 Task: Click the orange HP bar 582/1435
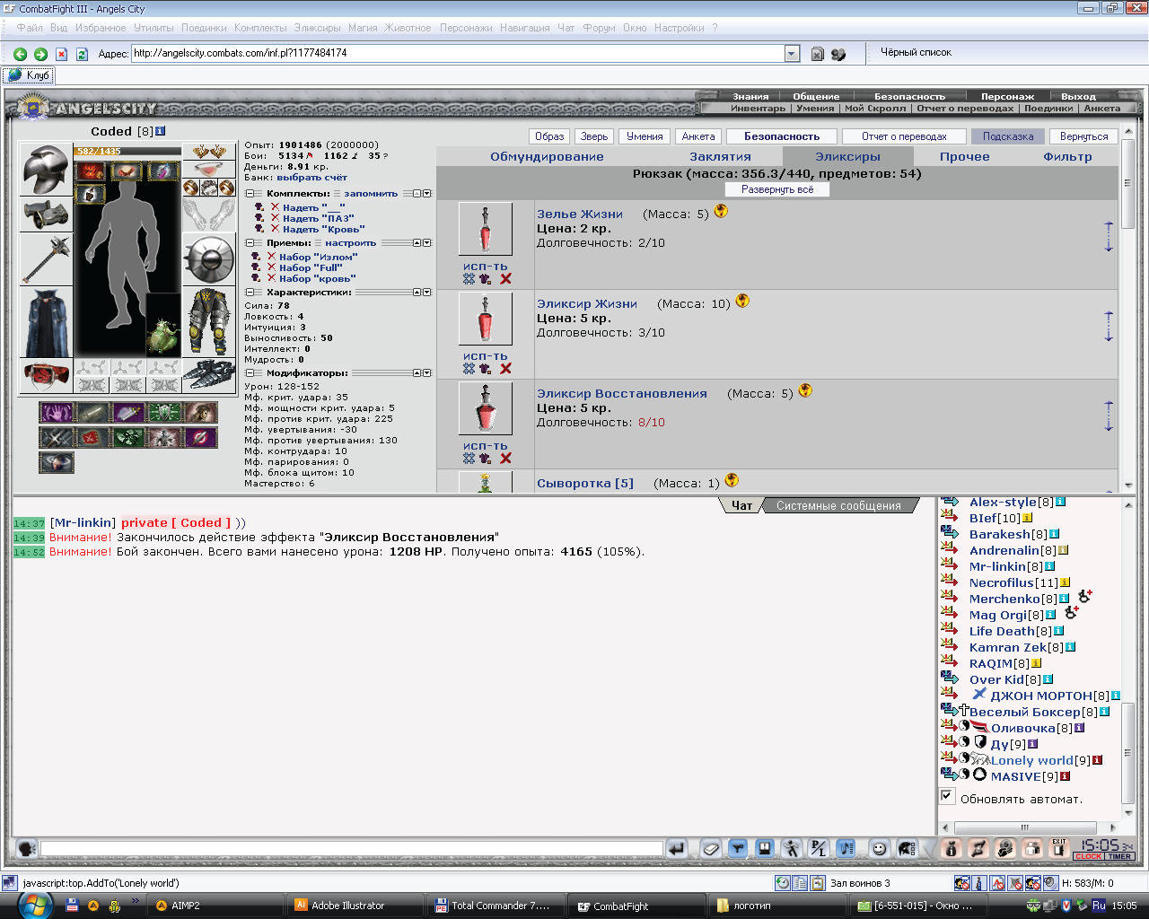pyautogui.click(x=127, y=151)
